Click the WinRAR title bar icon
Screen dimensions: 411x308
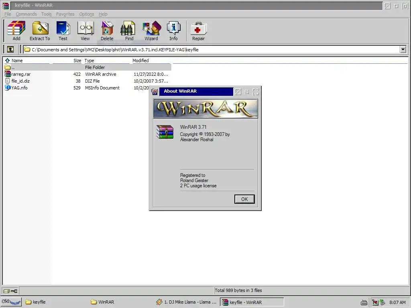5,6
